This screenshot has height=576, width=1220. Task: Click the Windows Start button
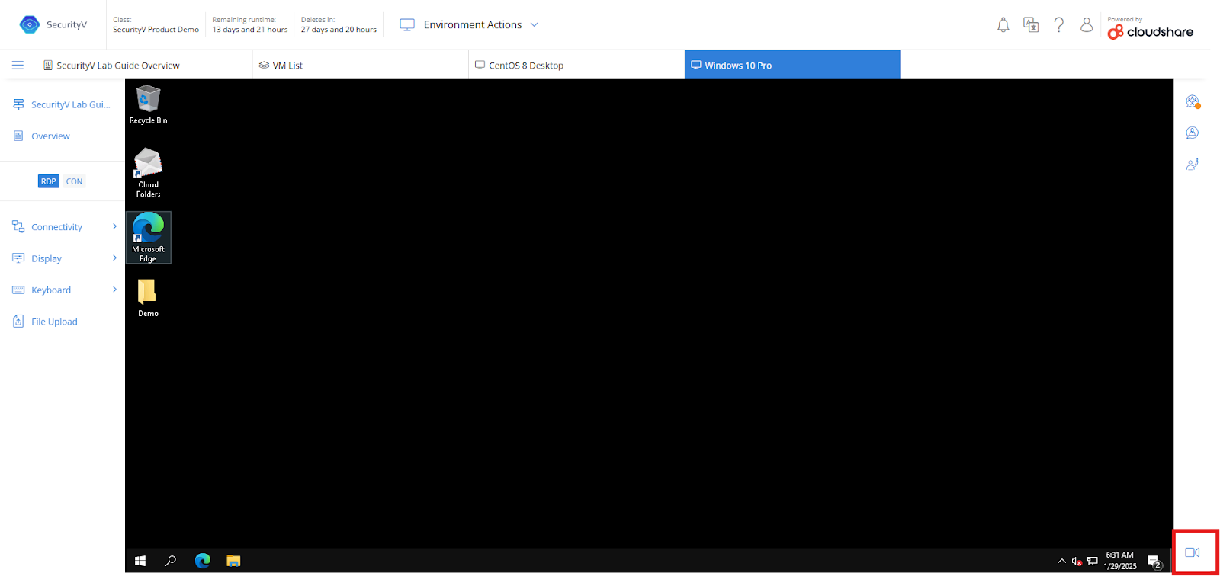(x=140, y=561)
